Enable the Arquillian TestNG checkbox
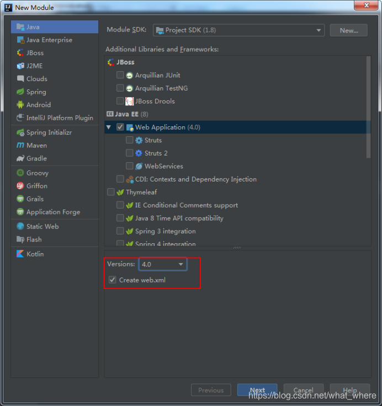The image size is (382, 406). 120,88
